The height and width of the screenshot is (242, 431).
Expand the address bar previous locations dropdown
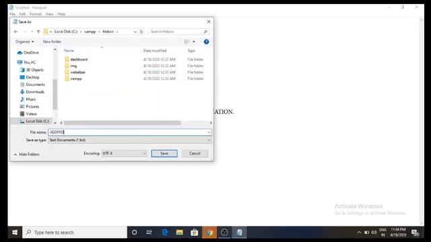[x=135, y=32]
